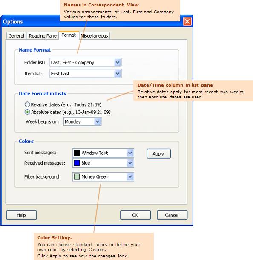This screenshot has height=260, width=253.
Task: Expand the Item list dropdown arrow
Action: 118,74
